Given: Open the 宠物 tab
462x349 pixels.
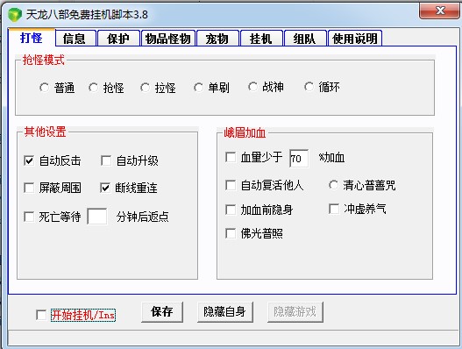Looking at the screenshot, I should [x=217, y=39].
